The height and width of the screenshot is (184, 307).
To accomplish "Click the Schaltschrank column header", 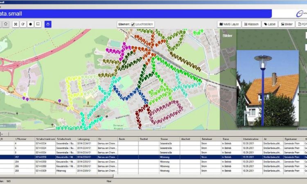I will 66,139.
